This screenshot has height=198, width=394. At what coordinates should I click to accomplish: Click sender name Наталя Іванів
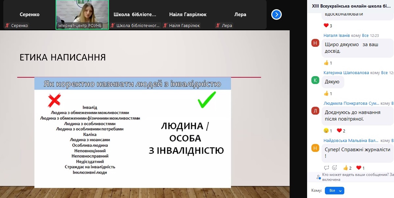click(336, 36)
